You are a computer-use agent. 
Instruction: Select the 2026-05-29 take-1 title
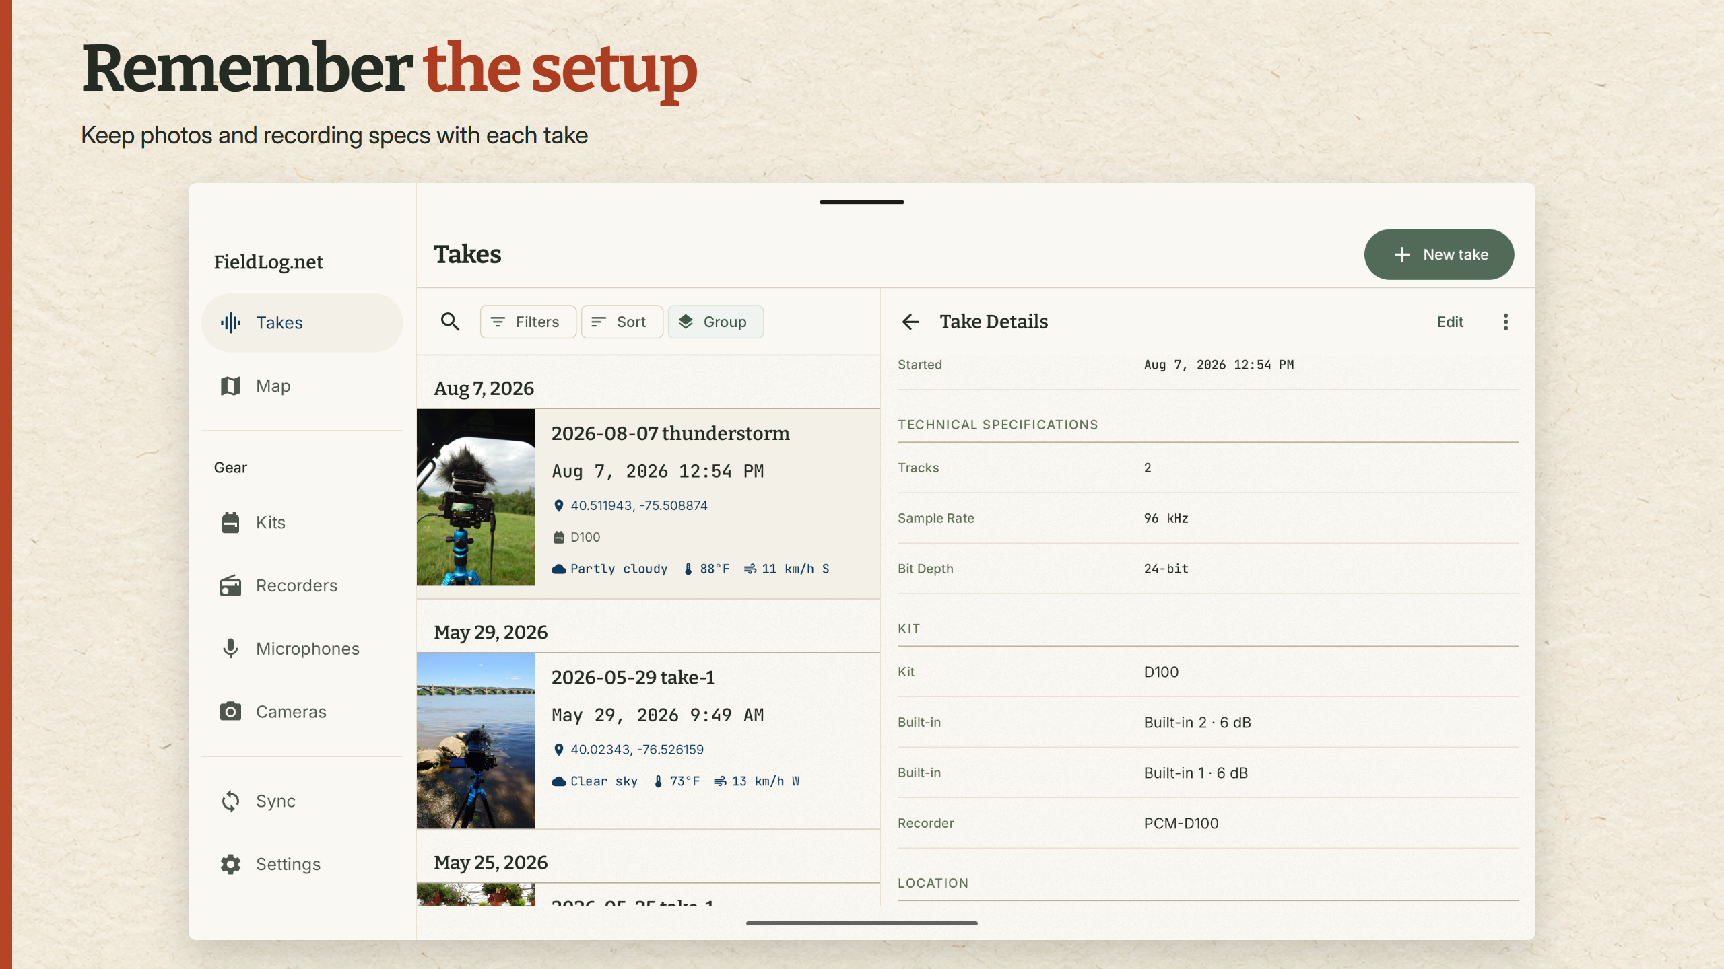pos(632,678)
